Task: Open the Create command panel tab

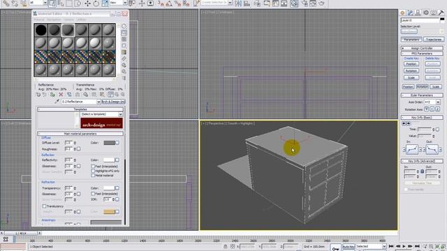Action: (x=402, y=13)
